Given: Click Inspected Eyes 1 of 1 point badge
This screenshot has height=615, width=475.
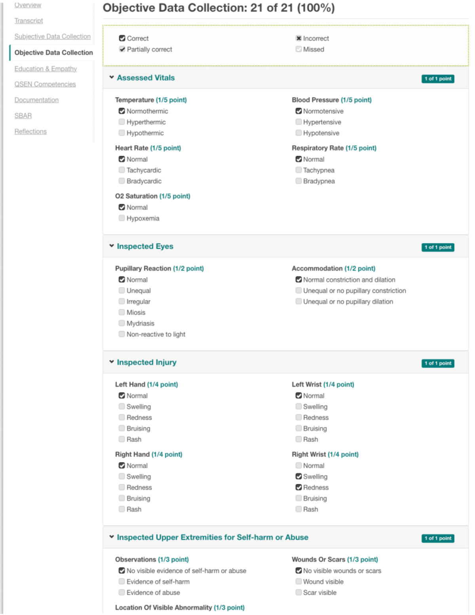Looking at the screenshot, I should click(x=438, y=247).
